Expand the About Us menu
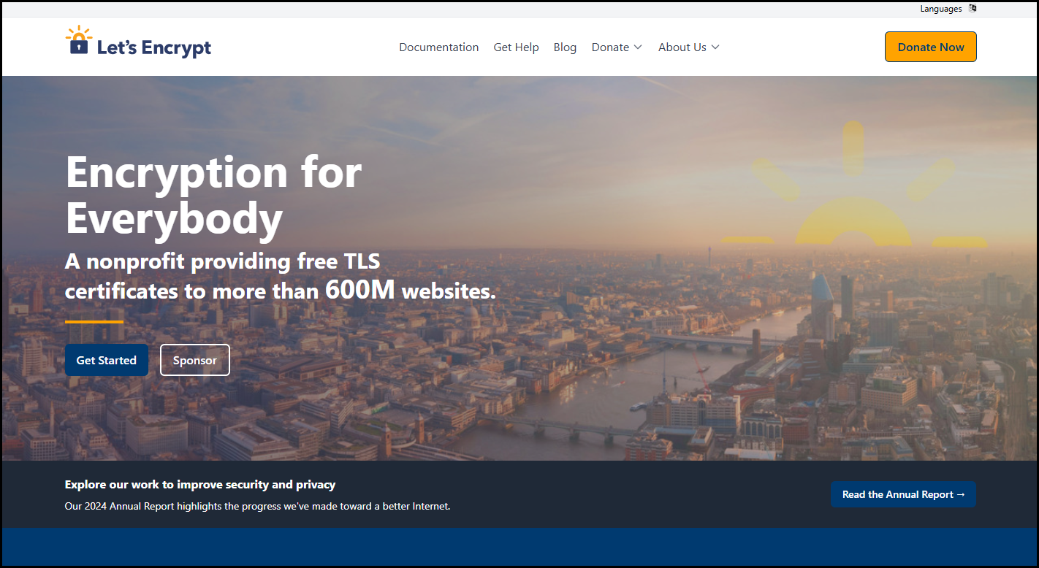 682,47
